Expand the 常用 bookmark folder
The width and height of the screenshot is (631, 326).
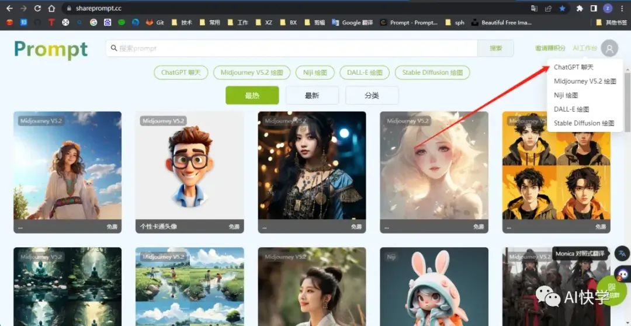[210, 23]
